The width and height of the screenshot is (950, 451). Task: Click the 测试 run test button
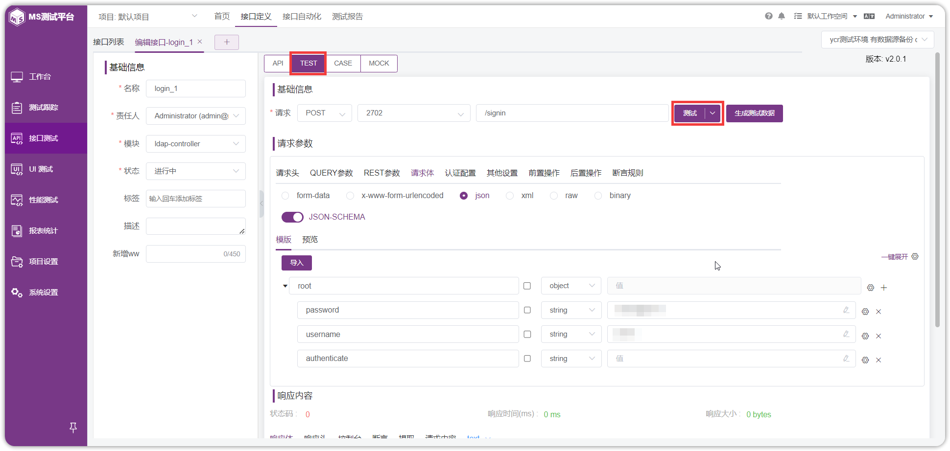[690, 113]
